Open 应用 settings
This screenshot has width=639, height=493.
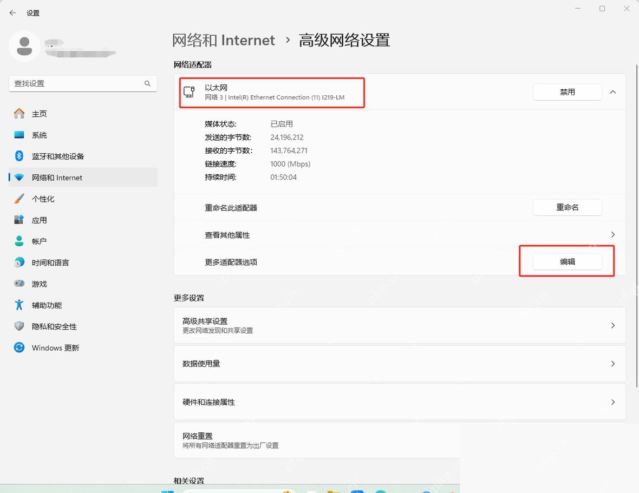click(x=83, y=220)
